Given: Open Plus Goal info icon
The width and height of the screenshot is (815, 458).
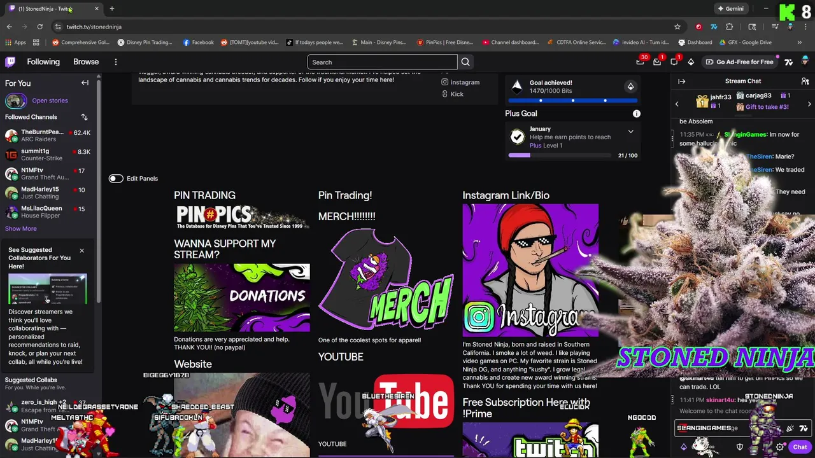Looking at the screenshot, I should click(636, 113).
